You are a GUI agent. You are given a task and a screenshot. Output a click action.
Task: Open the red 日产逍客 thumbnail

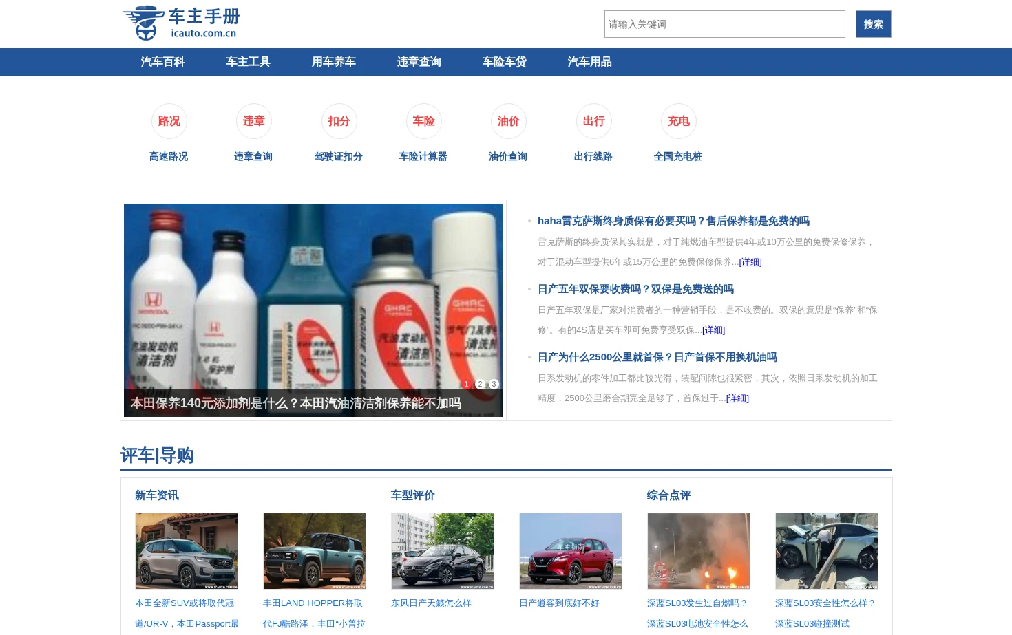[571, 551]
